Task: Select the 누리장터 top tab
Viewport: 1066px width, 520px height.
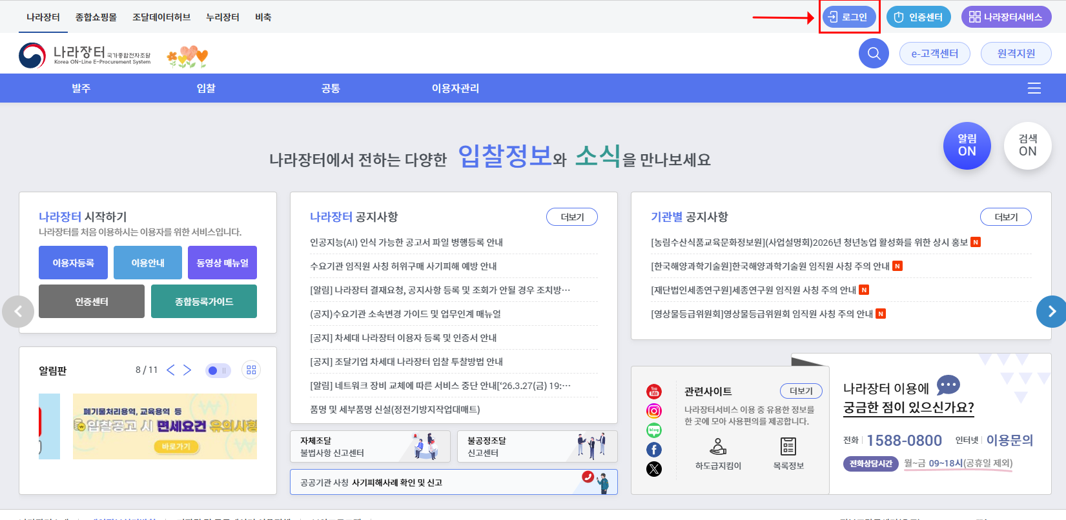Action: [x=223, y=17]
